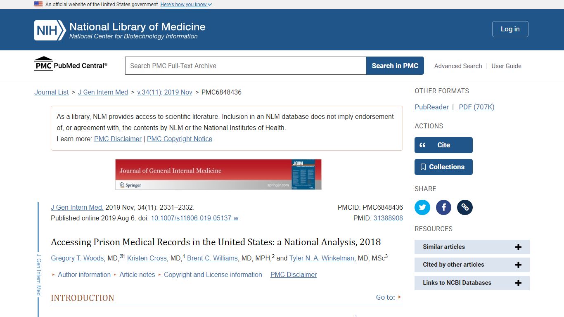This screenshot has width=564, height=317.
Task: Click the PMCID: PMC6848436 text
Action: [x=370, y=207]
